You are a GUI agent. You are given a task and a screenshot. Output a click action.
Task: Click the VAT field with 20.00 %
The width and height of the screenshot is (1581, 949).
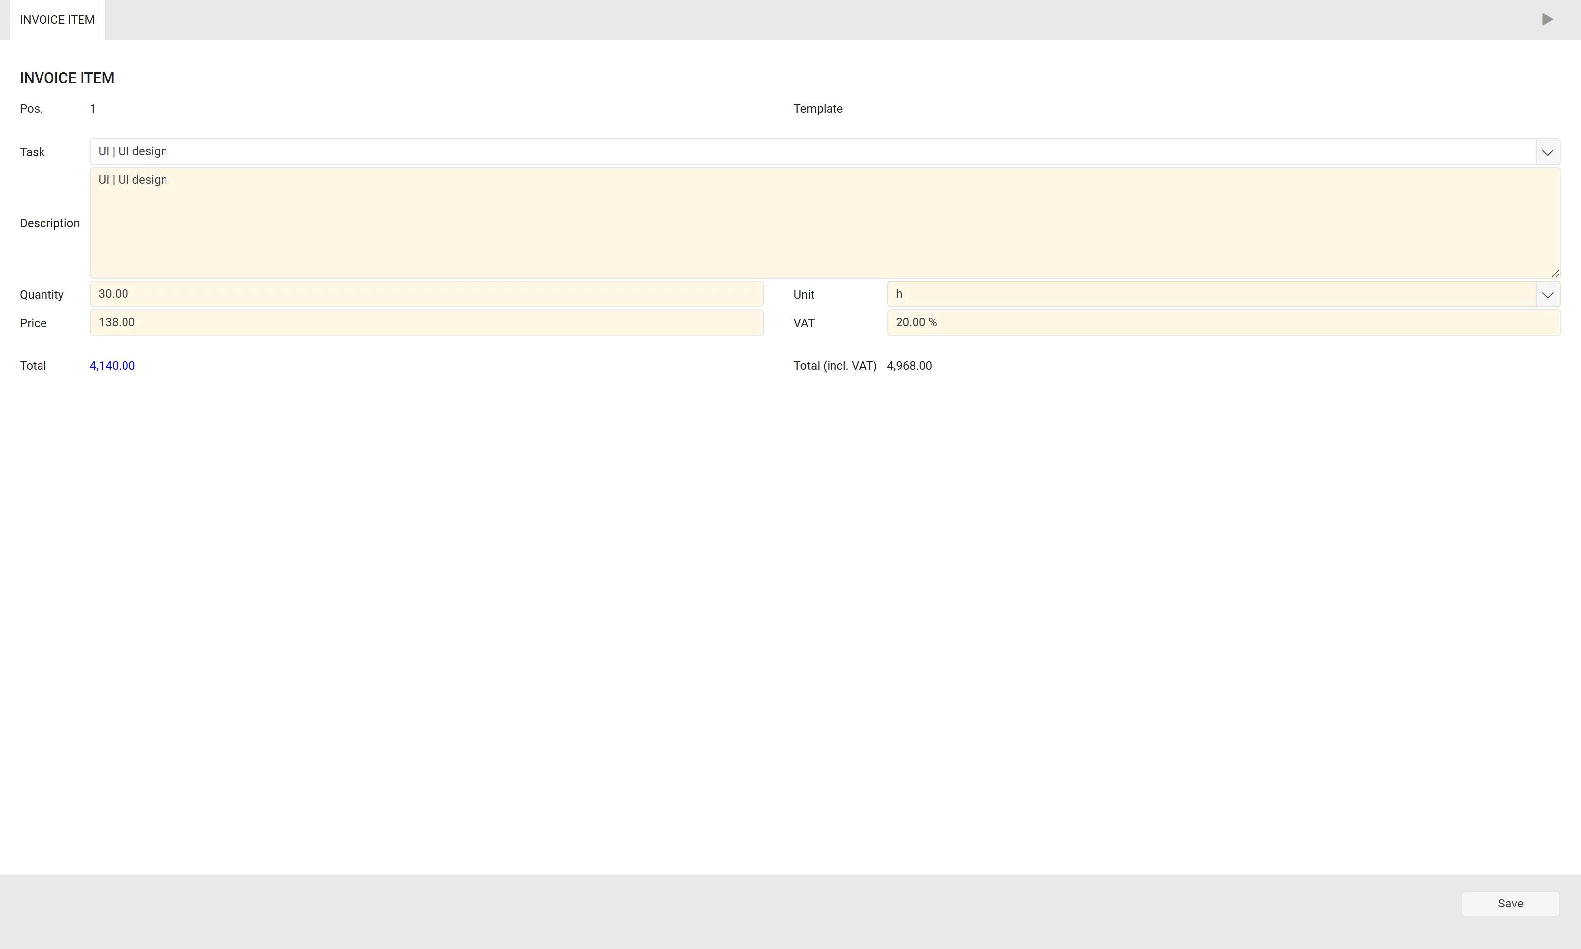(1224, 323)
